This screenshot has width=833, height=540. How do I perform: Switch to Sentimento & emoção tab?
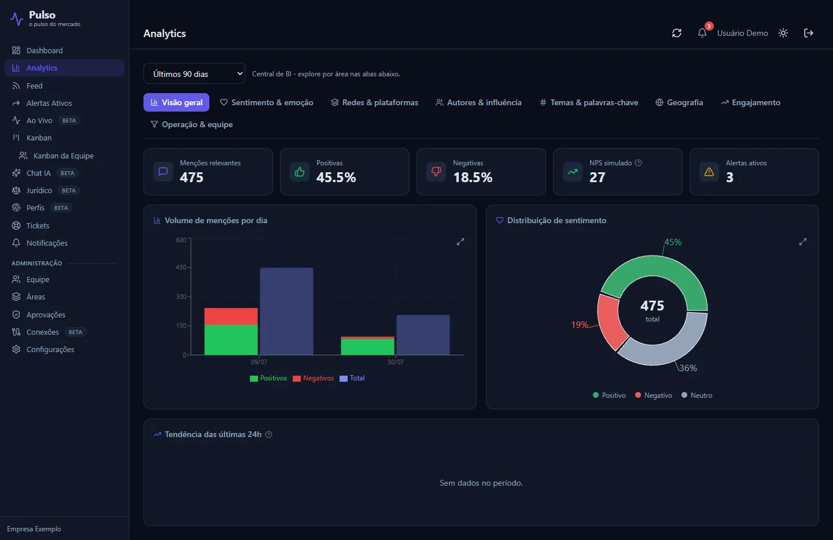pyautogui.click(x=267, y=102)
